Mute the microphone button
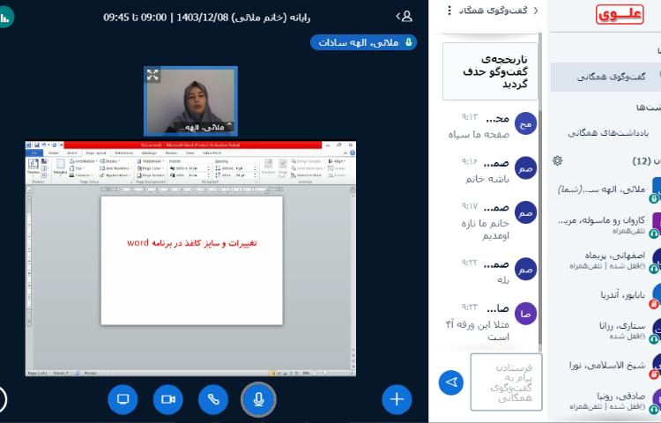 point(258,399)
